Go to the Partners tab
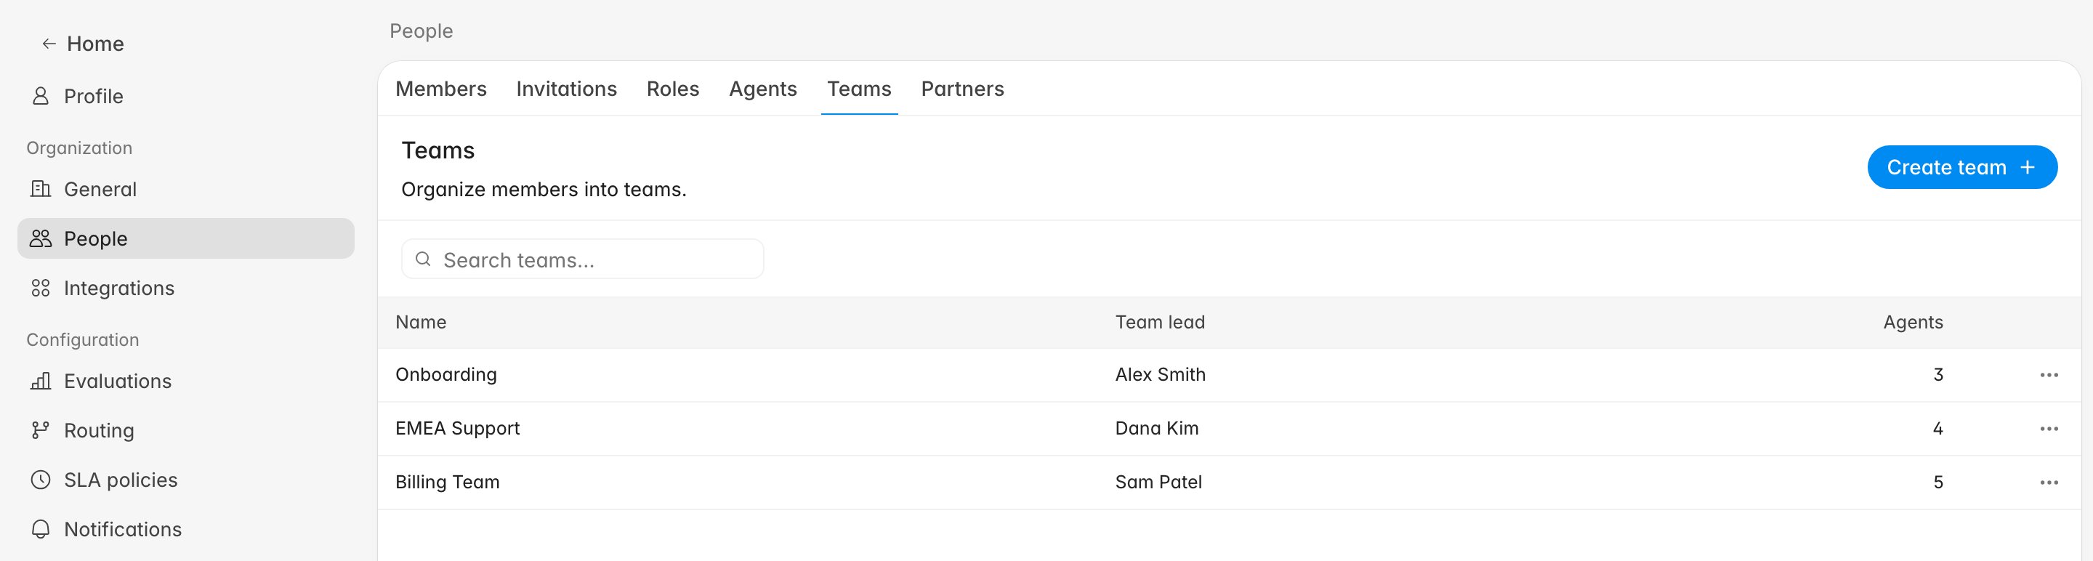This screenshot has height=561, width=2093. [963, 89]
